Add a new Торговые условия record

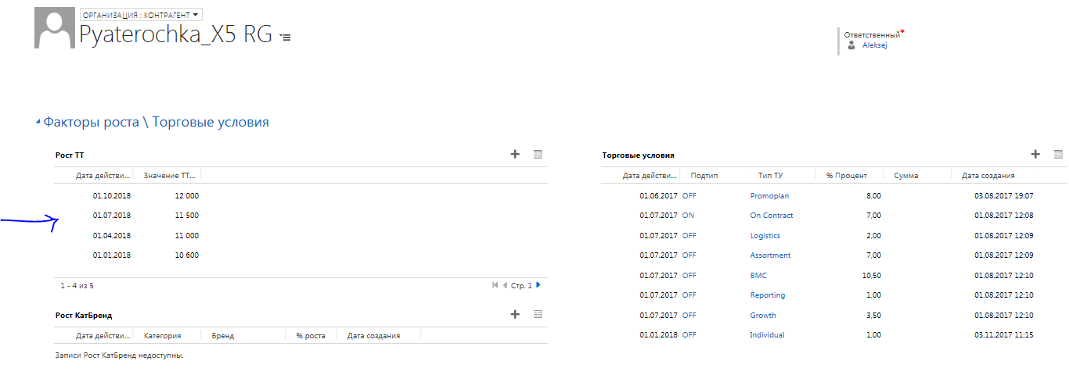(1035, 155)
